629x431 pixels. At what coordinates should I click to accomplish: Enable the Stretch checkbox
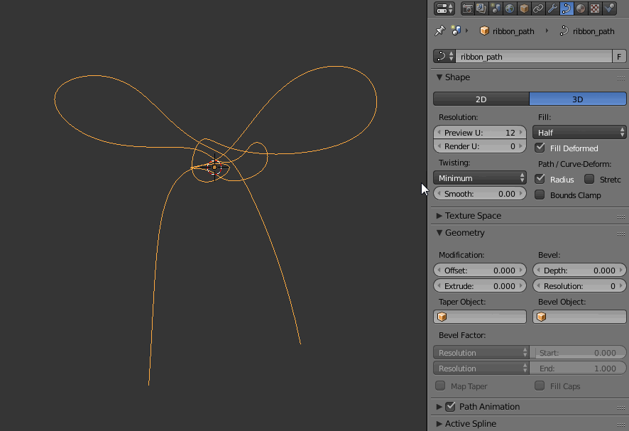[589, 179]
